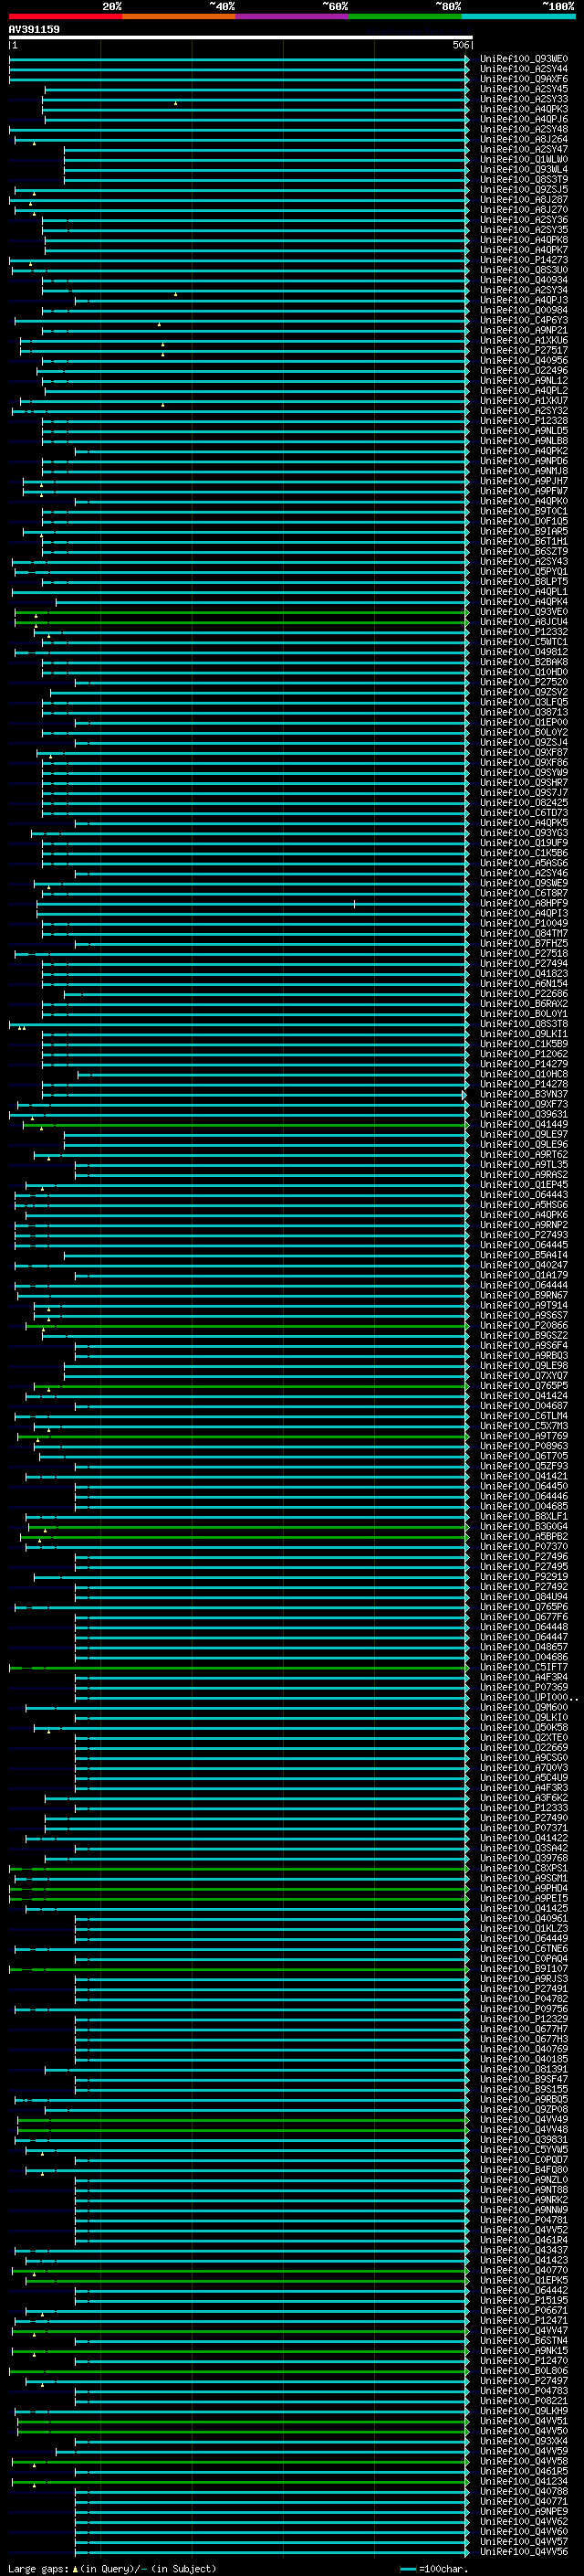Open hit UniRef100_A8J270
Screen dimensions: 584x2576
click(x=524, y=210)
